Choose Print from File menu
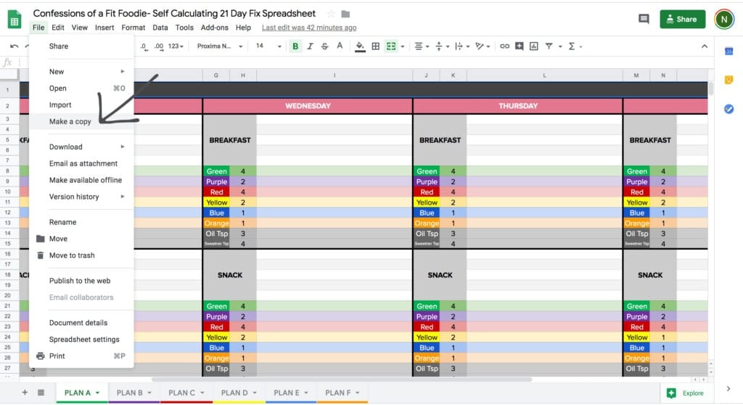This screenshot has width=743, height=405. pos(81,356)
